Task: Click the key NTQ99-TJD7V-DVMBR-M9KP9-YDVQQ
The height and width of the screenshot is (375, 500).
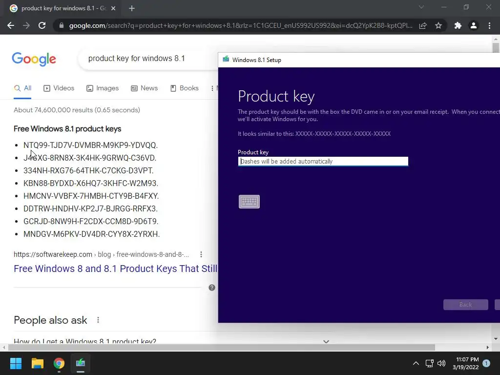Action: click(90, 146)
